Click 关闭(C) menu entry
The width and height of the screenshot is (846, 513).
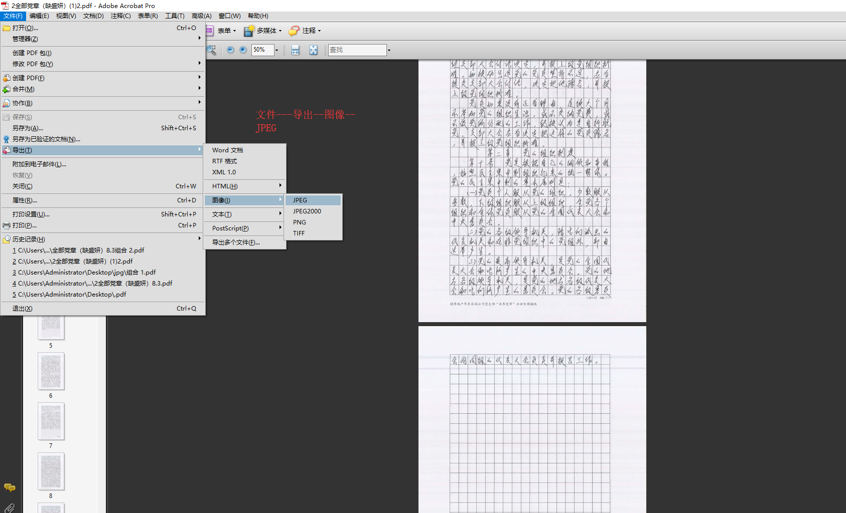click(x=102, y=186)
